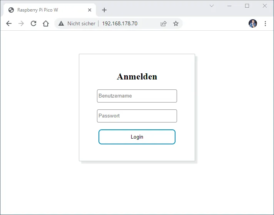Expand the tab search chevron
Image resolution: width=274 pixels, height=215 pixels.
click(x=212, y=6)
